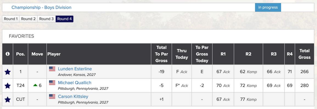Screen dimensions: 317x109
Task: Switch to the Round 2 tab
Action: 28,19
